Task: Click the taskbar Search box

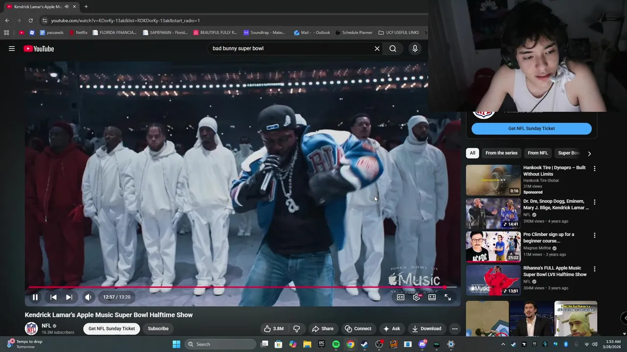Action: [x=220, y=344]
